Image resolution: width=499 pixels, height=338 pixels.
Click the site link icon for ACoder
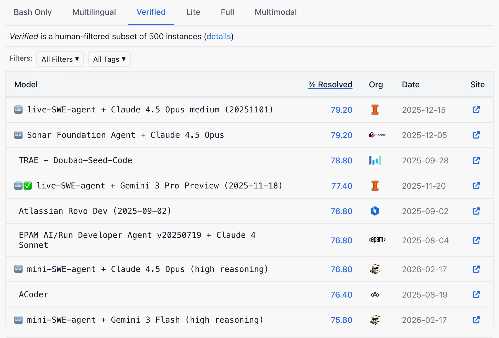pyautogui.click(x=476, y=294)
